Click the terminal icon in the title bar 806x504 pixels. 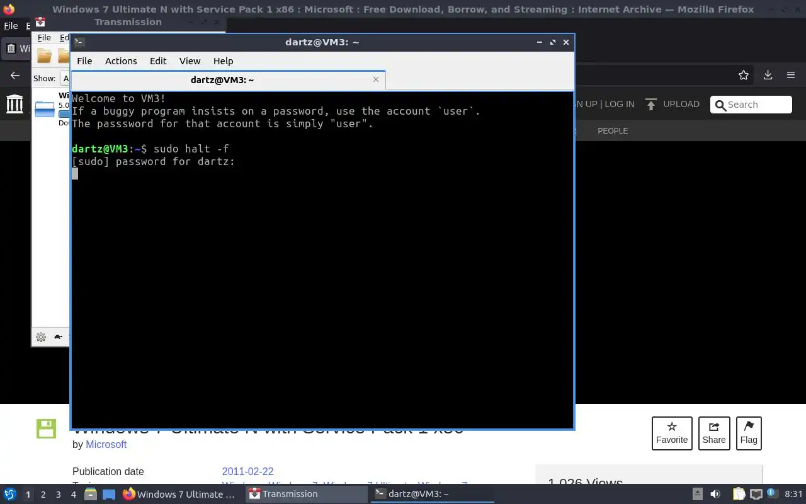click(x=79, y=42)
